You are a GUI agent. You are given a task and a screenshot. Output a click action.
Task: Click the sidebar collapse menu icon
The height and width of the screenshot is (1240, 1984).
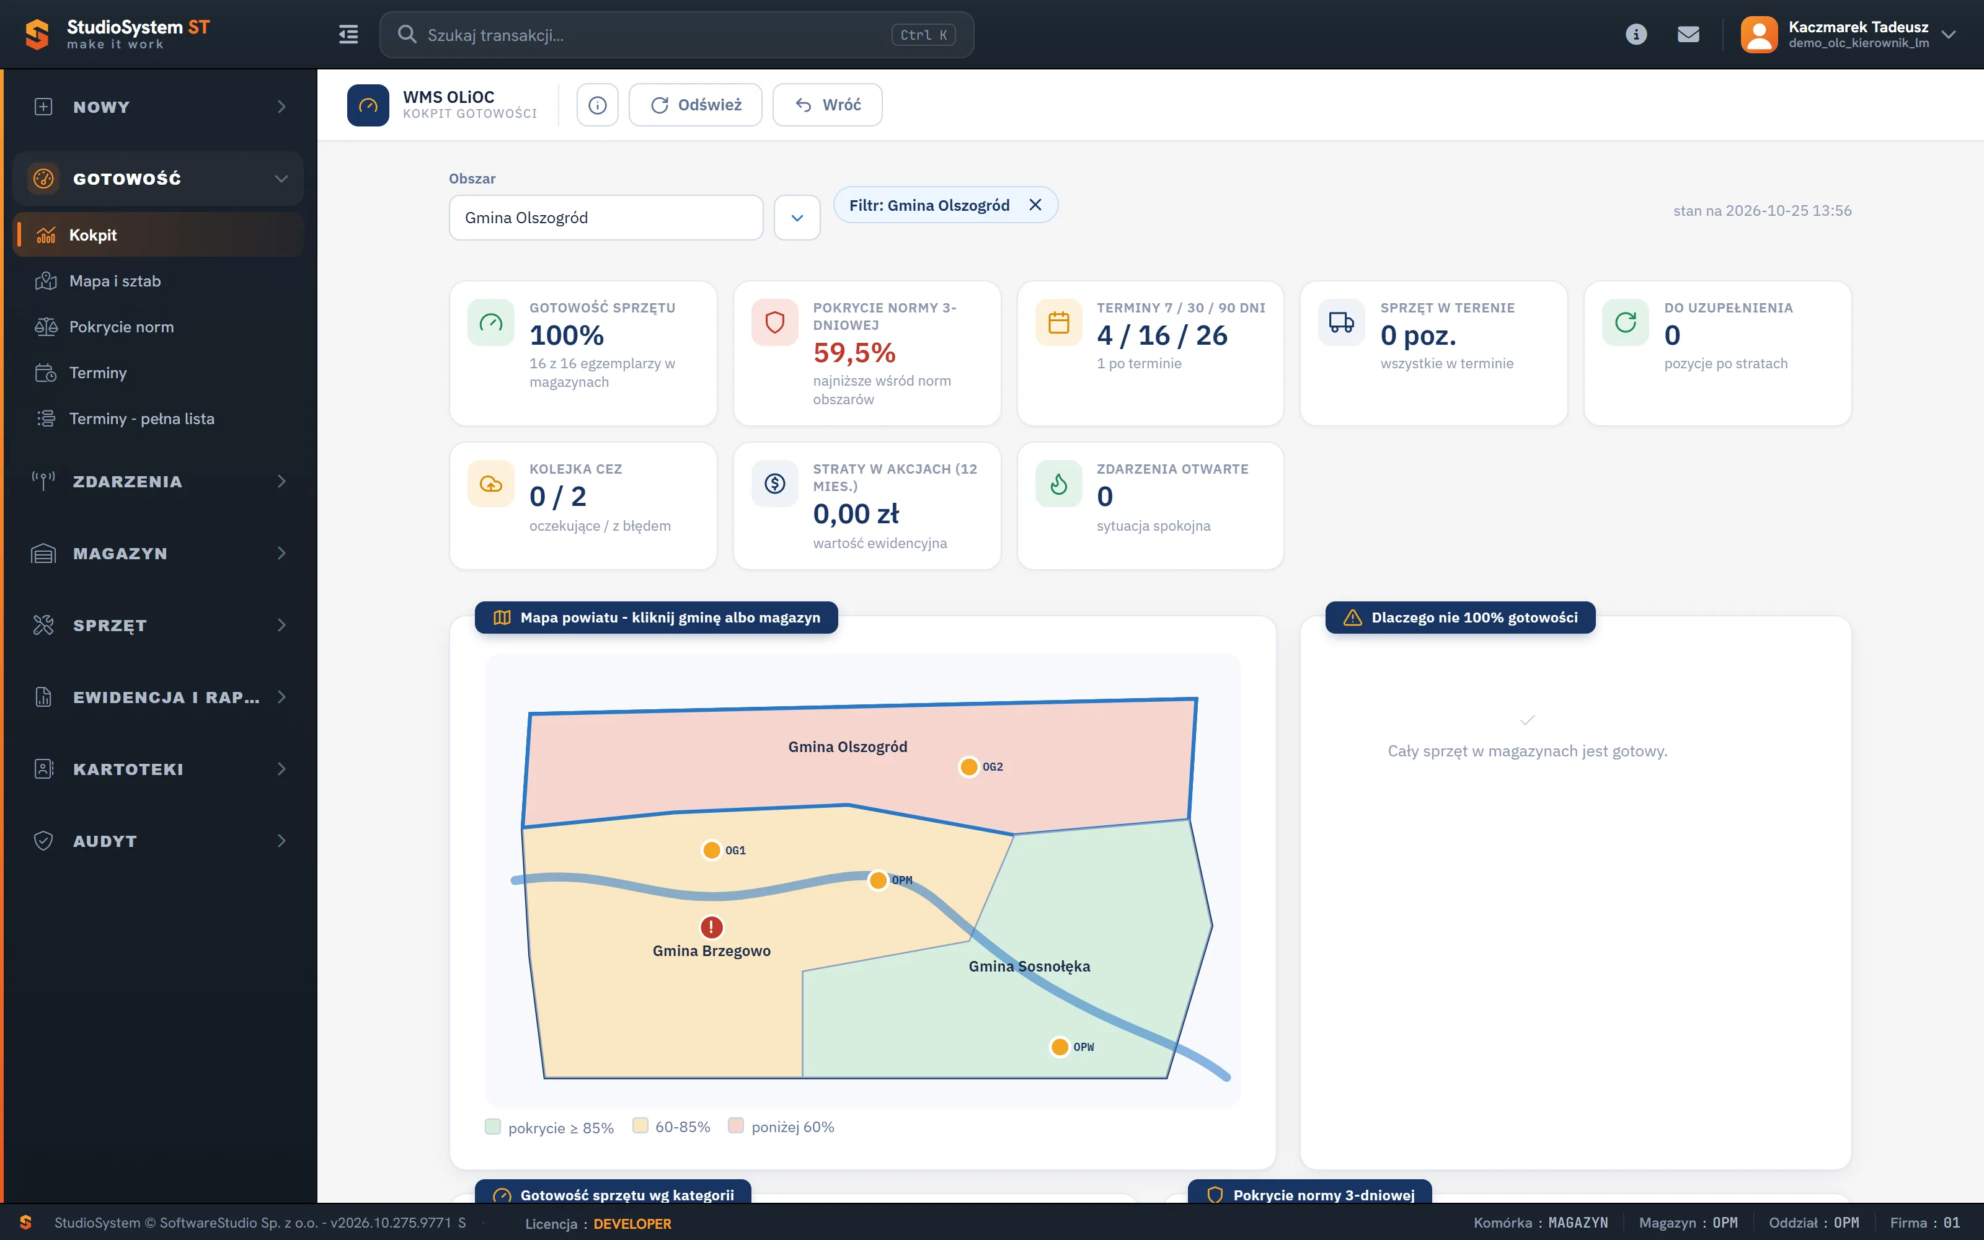coord(348,35)
